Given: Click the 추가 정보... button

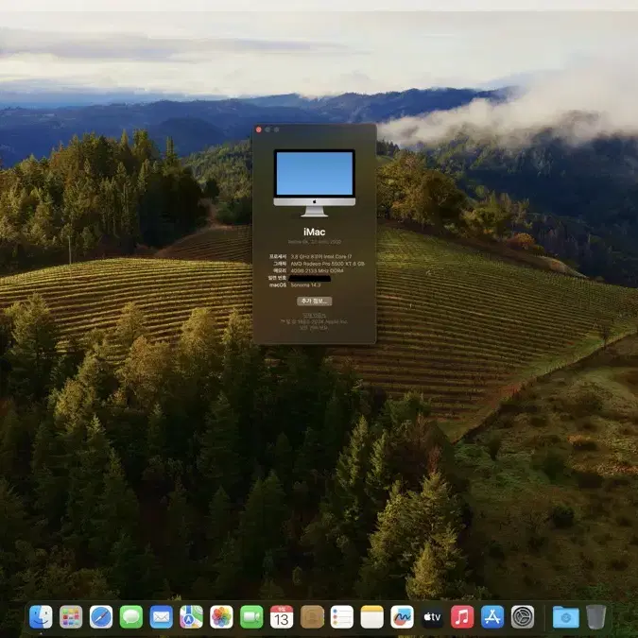Looking at the screenshot, I should (314, 302).
